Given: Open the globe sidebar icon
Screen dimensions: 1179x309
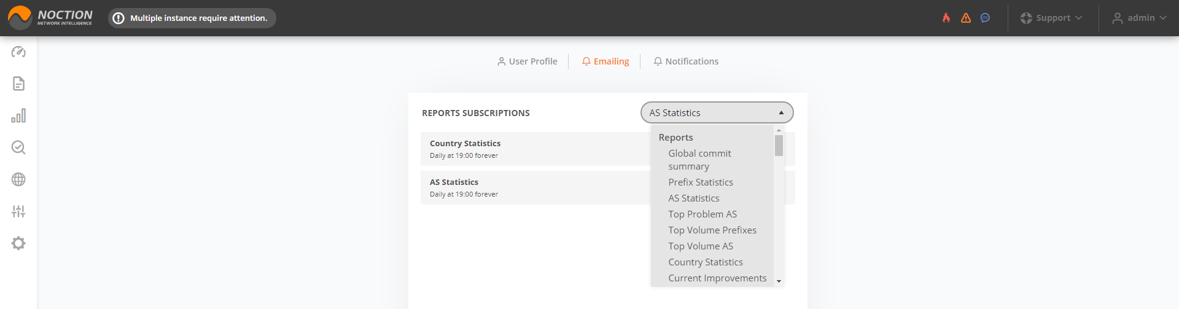Looking at the screenshot, I should (18, 179).
